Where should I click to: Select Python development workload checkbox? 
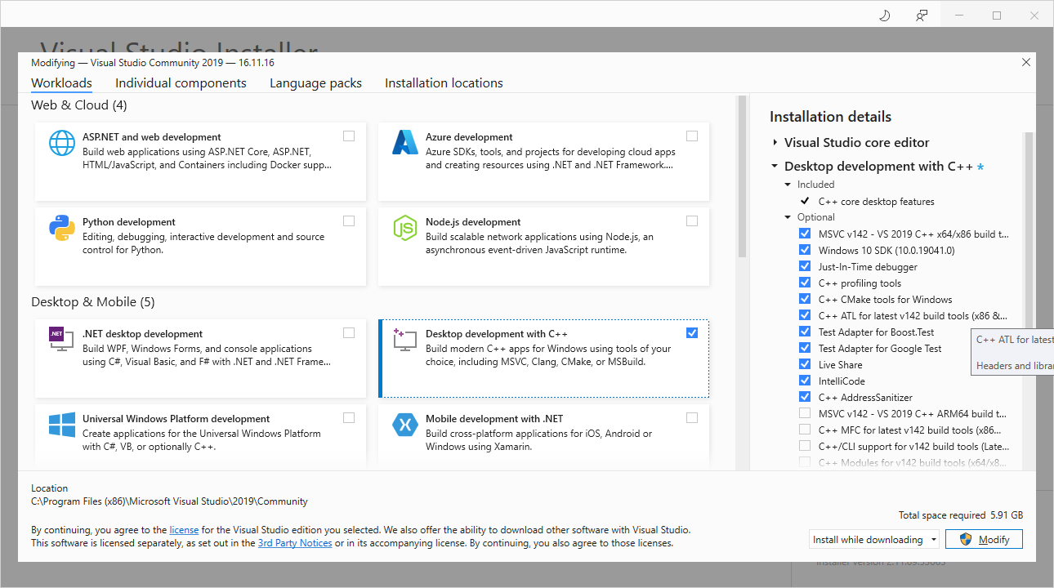point(349,221)
